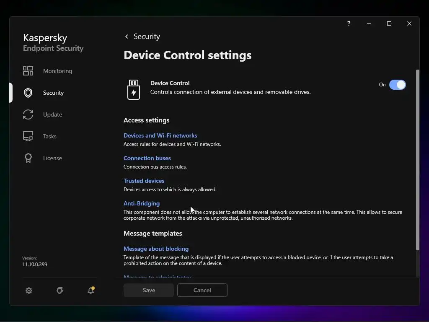Open the License section
This screenshot has width=429, height=322.
[52, 158]
